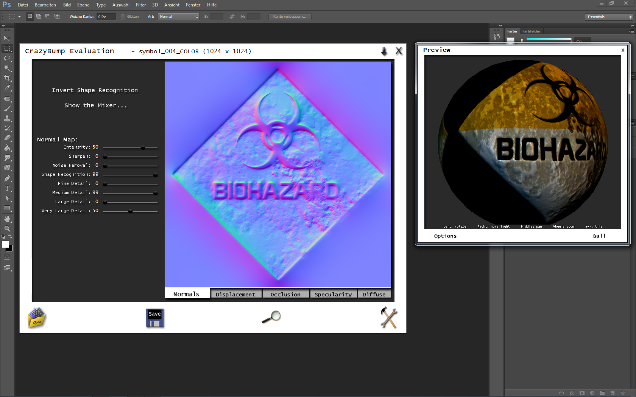
Task: Select the Brush tool
Action: point(7,109)
